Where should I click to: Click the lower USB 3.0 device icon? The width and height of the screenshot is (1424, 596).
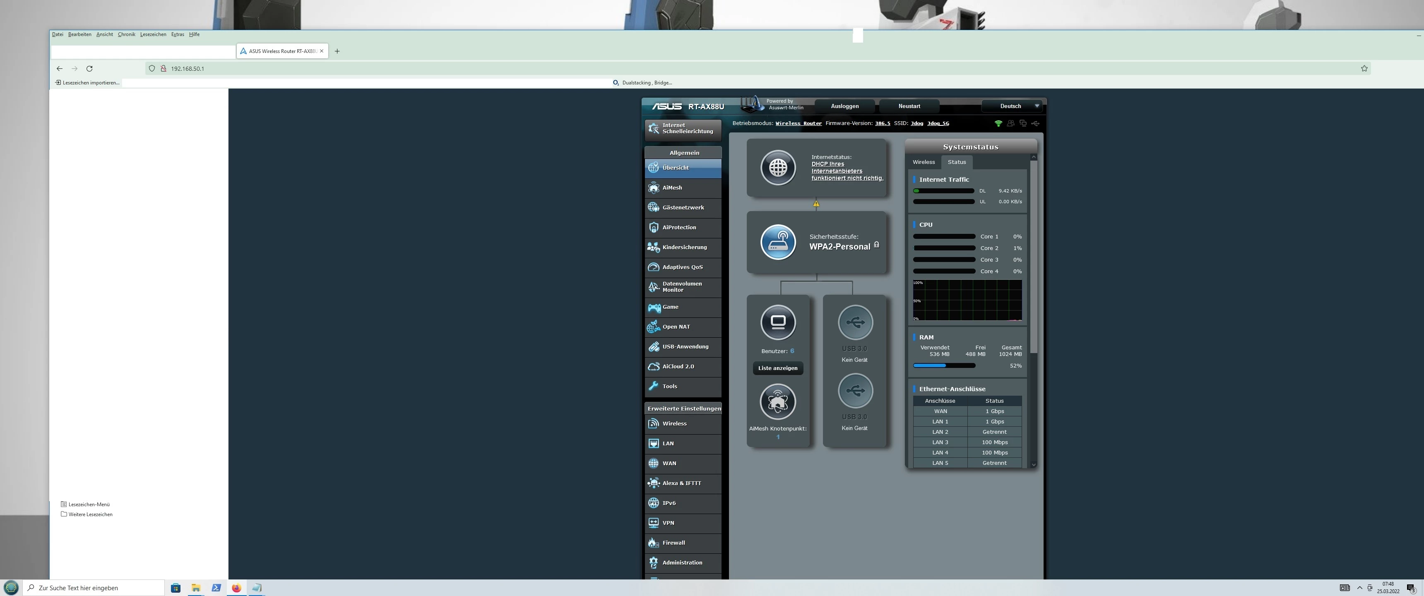point(855,391)
